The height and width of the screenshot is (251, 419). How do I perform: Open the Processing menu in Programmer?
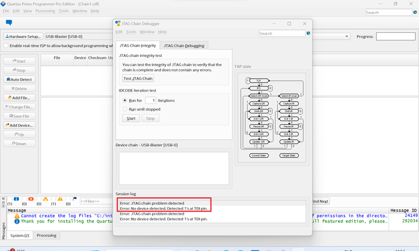tap(45, 11)
